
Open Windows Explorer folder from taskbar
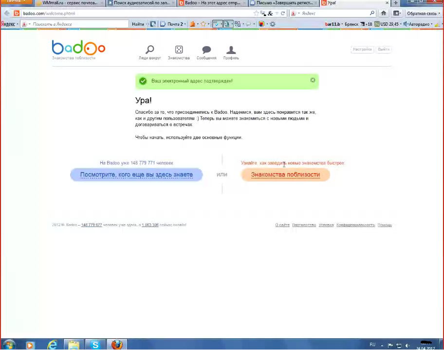74,345
